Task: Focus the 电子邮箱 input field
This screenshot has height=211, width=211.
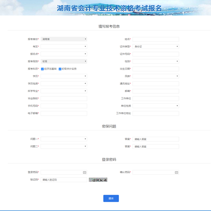Action: [x=64, y=114]
